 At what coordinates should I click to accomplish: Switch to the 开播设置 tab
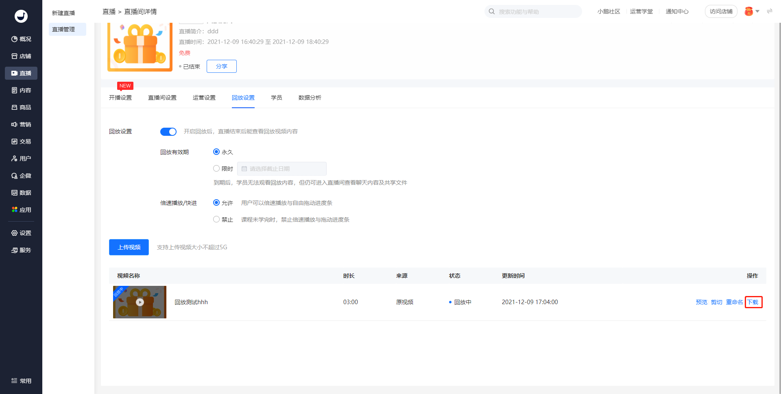(x=120, y=98)
